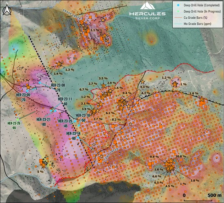Click the Hercules Silver Corp mountain logo

coord(147,6)
